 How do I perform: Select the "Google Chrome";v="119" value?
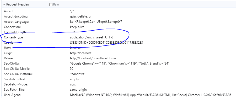120,64
